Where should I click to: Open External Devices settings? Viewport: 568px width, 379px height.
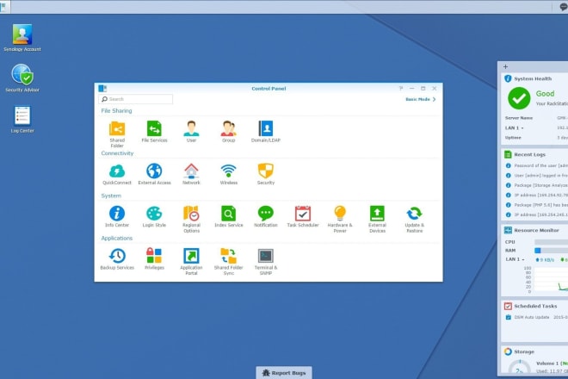click(377, 219)
